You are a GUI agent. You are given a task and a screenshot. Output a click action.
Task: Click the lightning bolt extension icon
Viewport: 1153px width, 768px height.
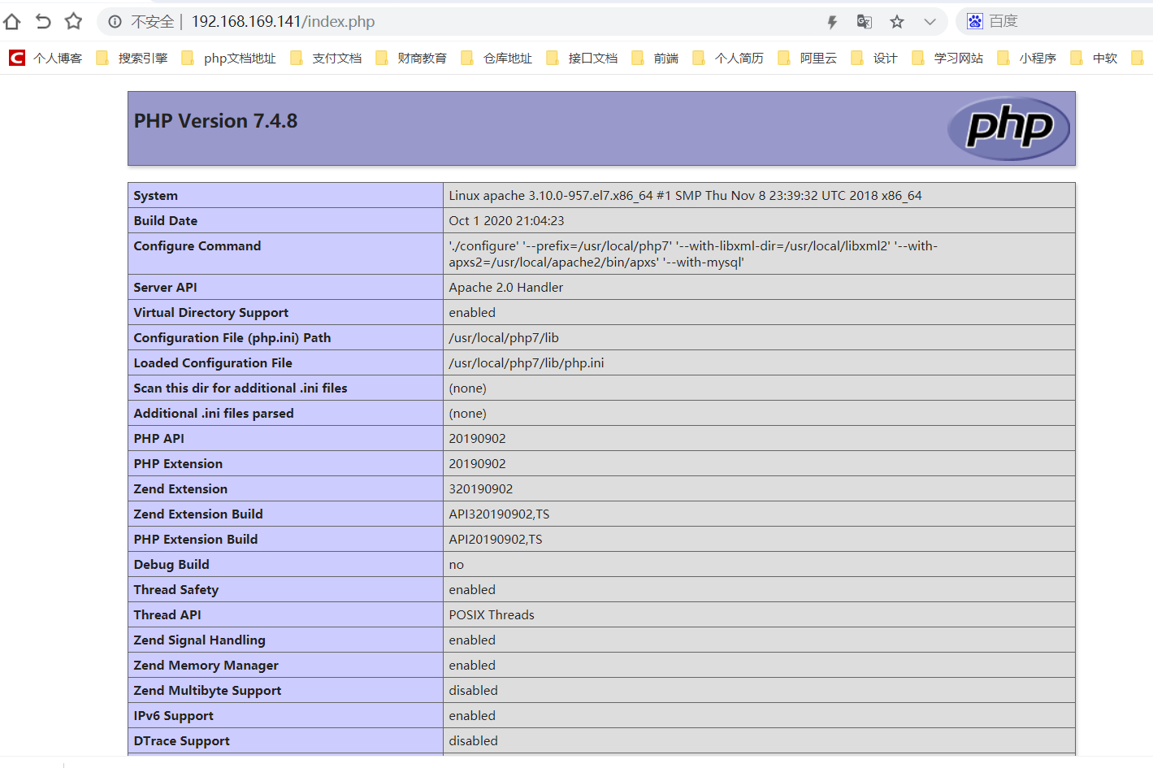click(x=831, y=22)
